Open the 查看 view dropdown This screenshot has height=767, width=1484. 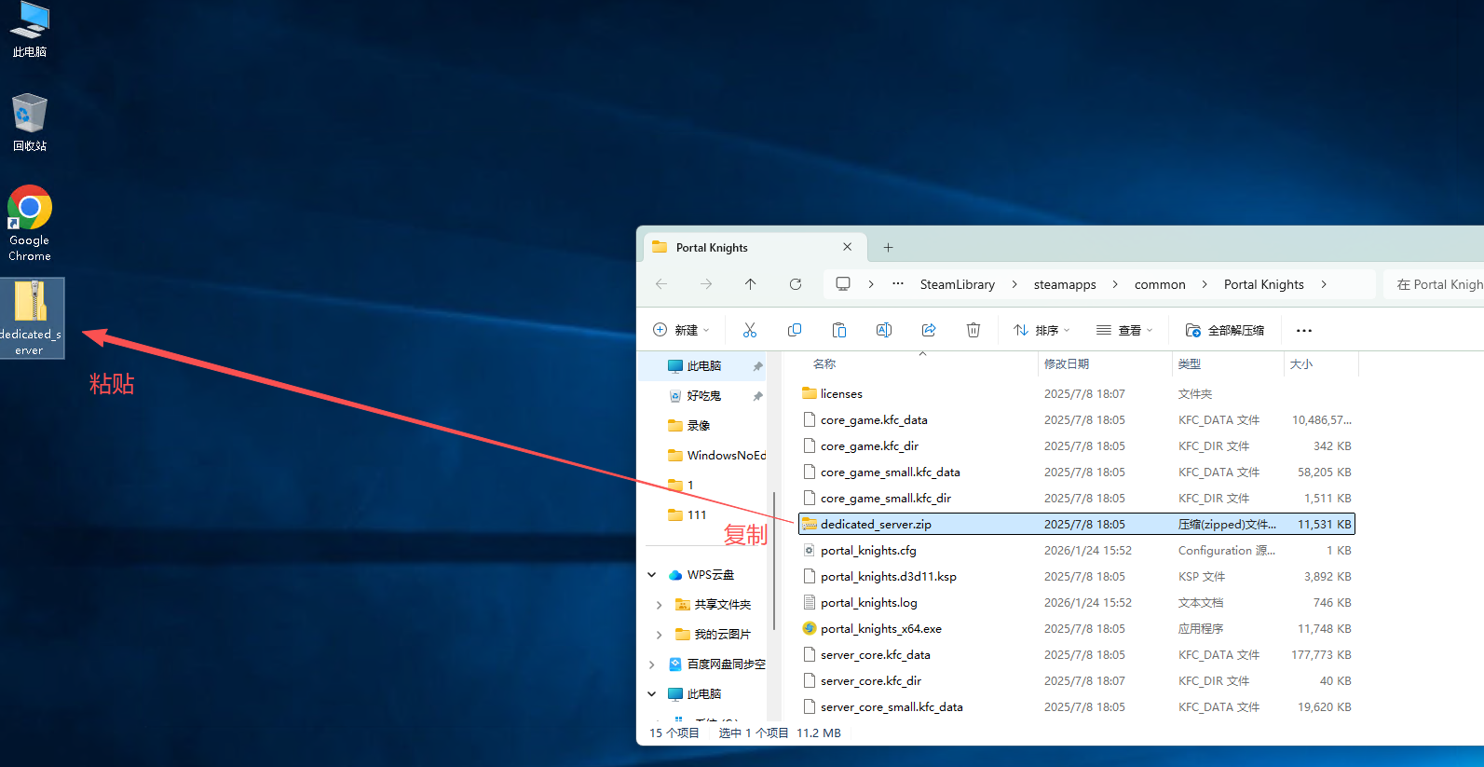point(1124,330)
